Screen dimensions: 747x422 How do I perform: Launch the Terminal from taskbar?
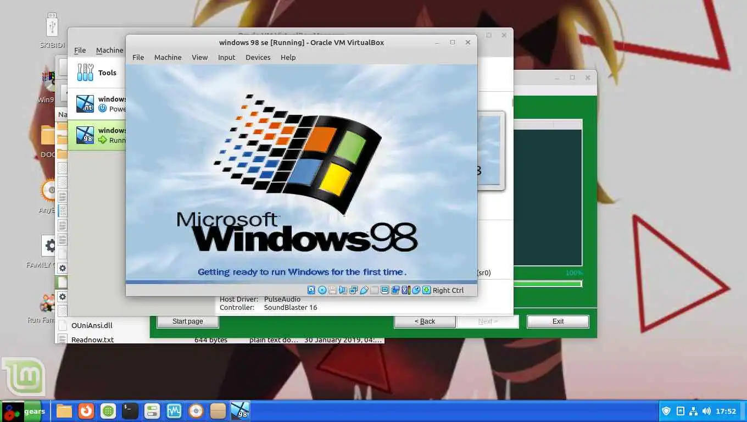pos(130,410)
